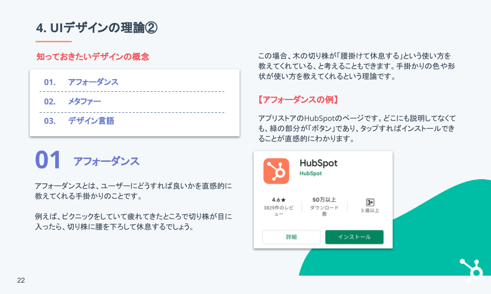Click the purple アフォーダンス section heading
The width and height of the screenshot is (491, 294).
[106, 161]
